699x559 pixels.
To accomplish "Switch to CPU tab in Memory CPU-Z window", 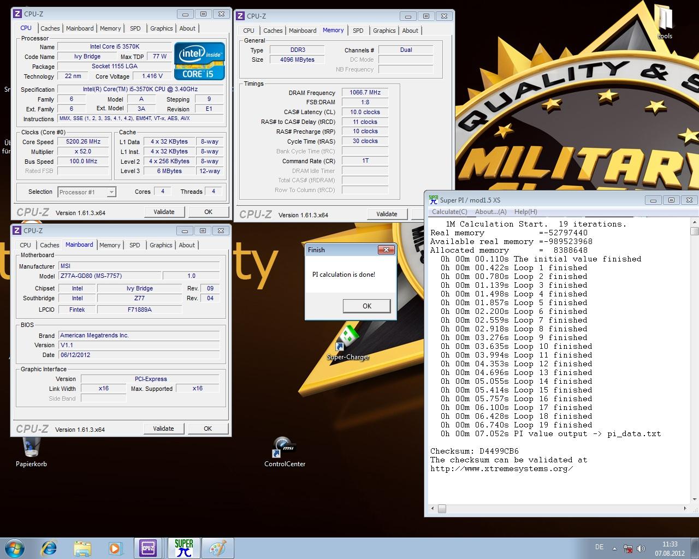I will [248, 31].
